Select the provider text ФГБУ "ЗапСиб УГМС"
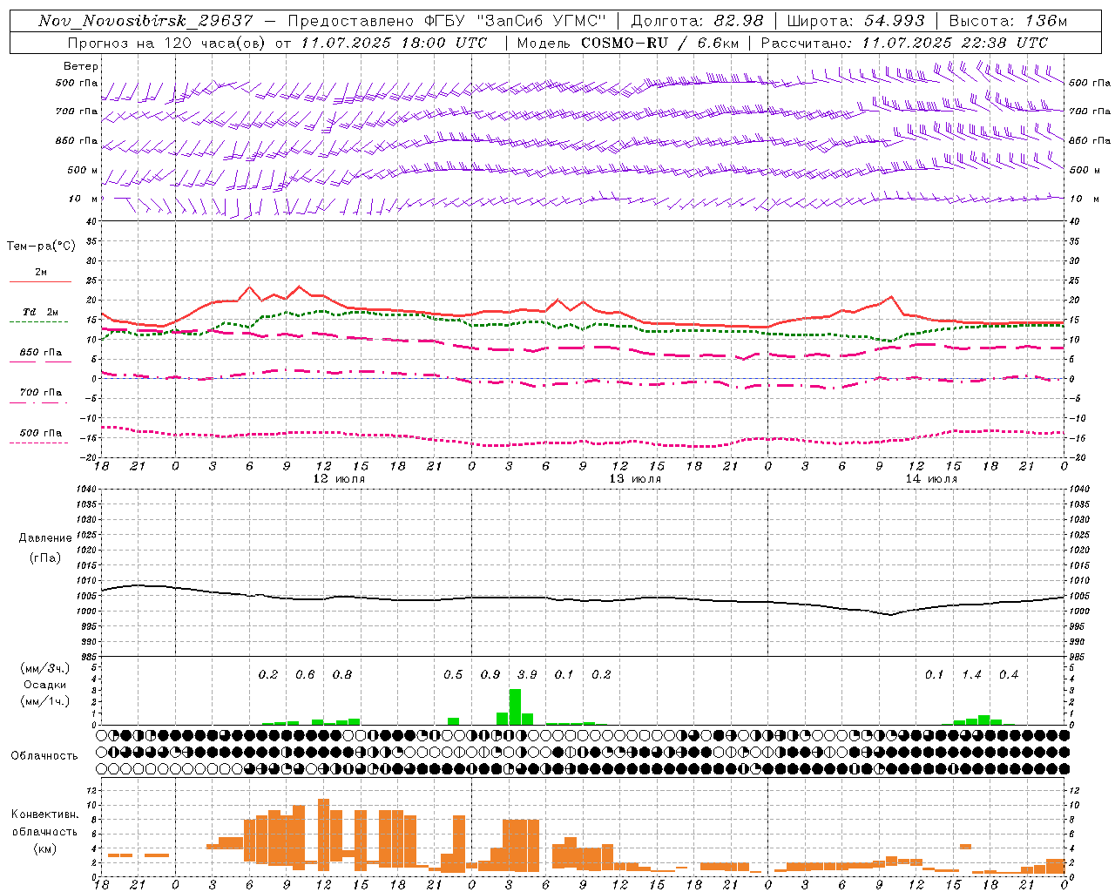The width and height of the screenshot is (1115, 892). click(513, 21)
